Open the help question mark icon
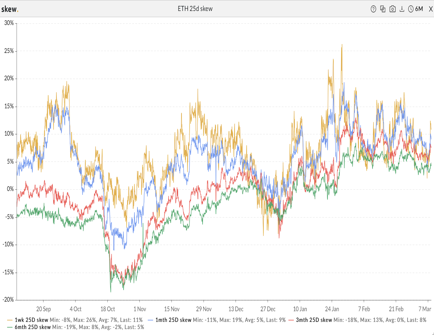 pyautogui.click(x=373, y=9)
